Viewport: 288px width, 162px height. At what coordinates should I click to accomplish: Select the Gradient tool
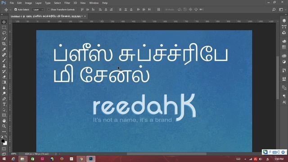pyautogui.click(x=4, y=82)
